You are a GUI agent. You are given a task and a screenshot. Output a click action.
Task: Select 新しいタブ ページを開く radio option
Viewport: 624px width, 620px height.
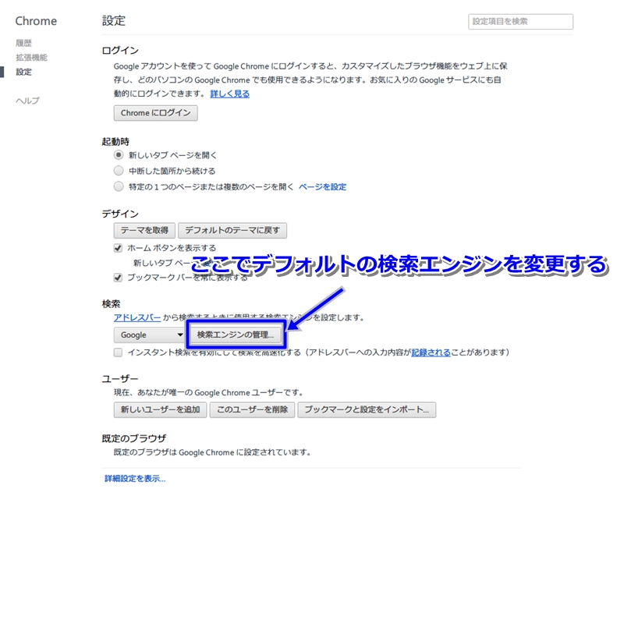click(119, 154)
